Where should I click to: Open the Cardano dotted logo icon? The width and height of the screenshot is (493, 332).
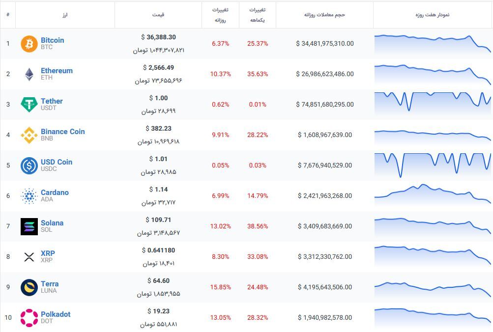click(x=29, y=196)
